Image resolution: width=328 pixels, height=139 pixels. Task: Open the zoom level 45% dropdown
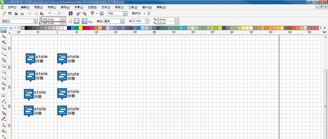[125, 13]
